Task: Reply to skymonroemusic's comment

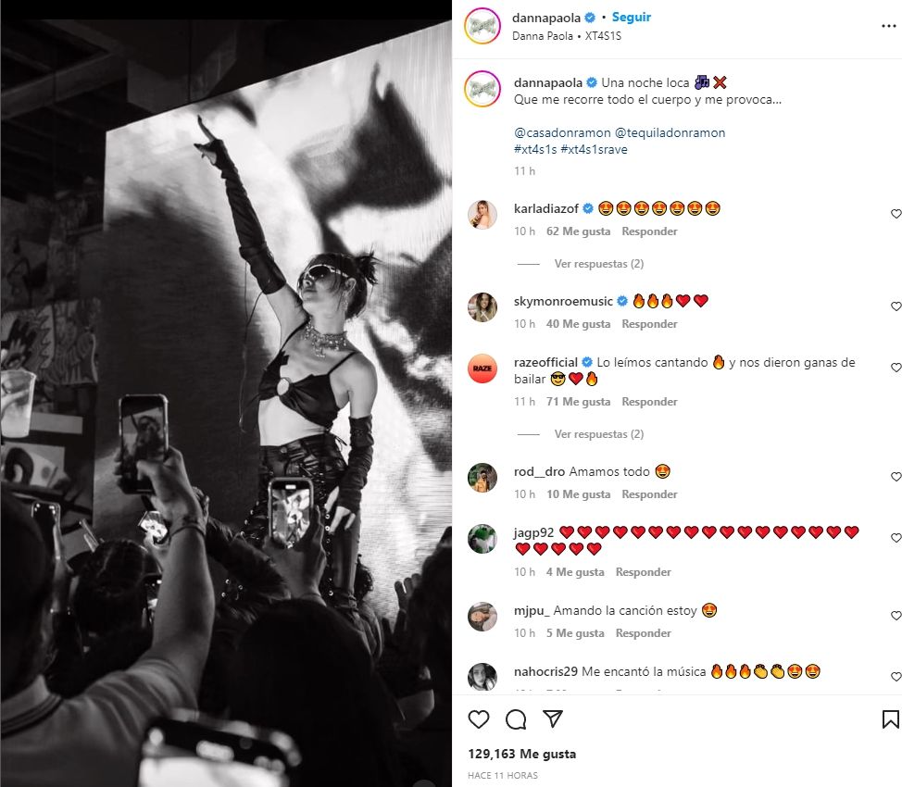Action: 649,324
